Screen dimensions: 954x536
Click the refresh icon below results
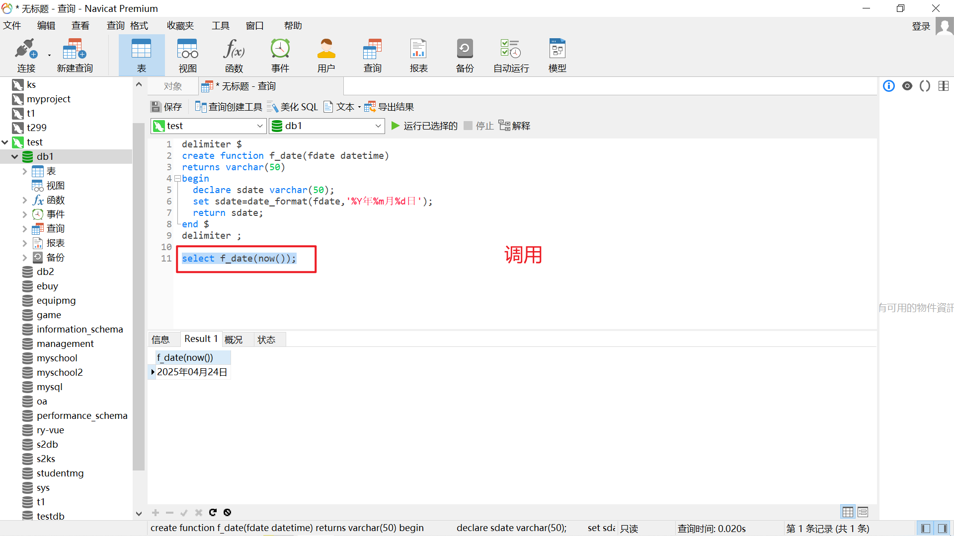[x=213, y=512]
